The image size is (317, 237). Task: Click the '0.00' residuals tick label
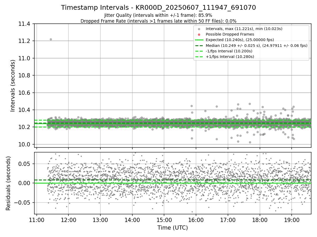[x=24, y=183]
